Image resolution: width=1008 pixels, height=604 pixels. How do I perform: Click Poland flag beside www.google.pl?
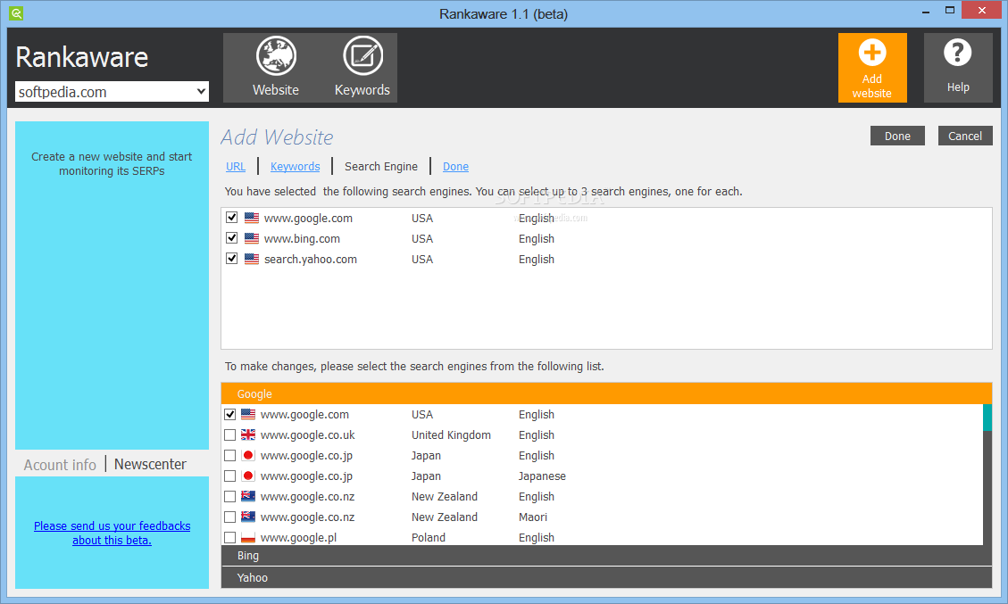(x=248, y=537)
